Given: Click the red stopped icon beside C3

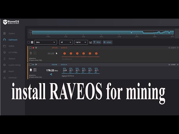Looking at the screenshot, I should click(33, 48).
